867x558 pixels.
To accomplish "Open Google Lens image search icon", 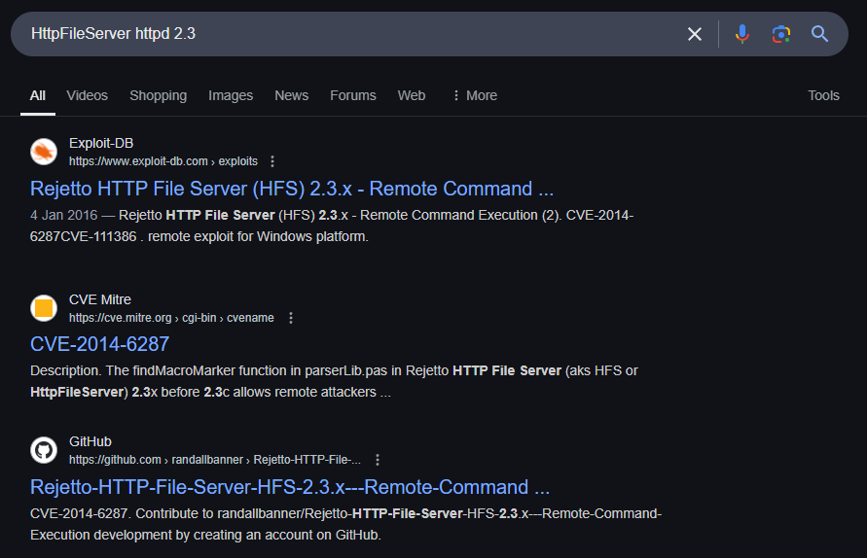I will pyautogui.click(x=780, y=34).
